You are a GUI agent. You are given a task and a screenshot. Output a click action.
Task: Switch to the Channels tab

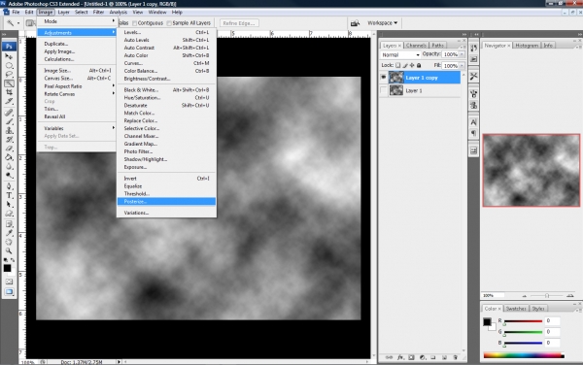tap(416, 46)
